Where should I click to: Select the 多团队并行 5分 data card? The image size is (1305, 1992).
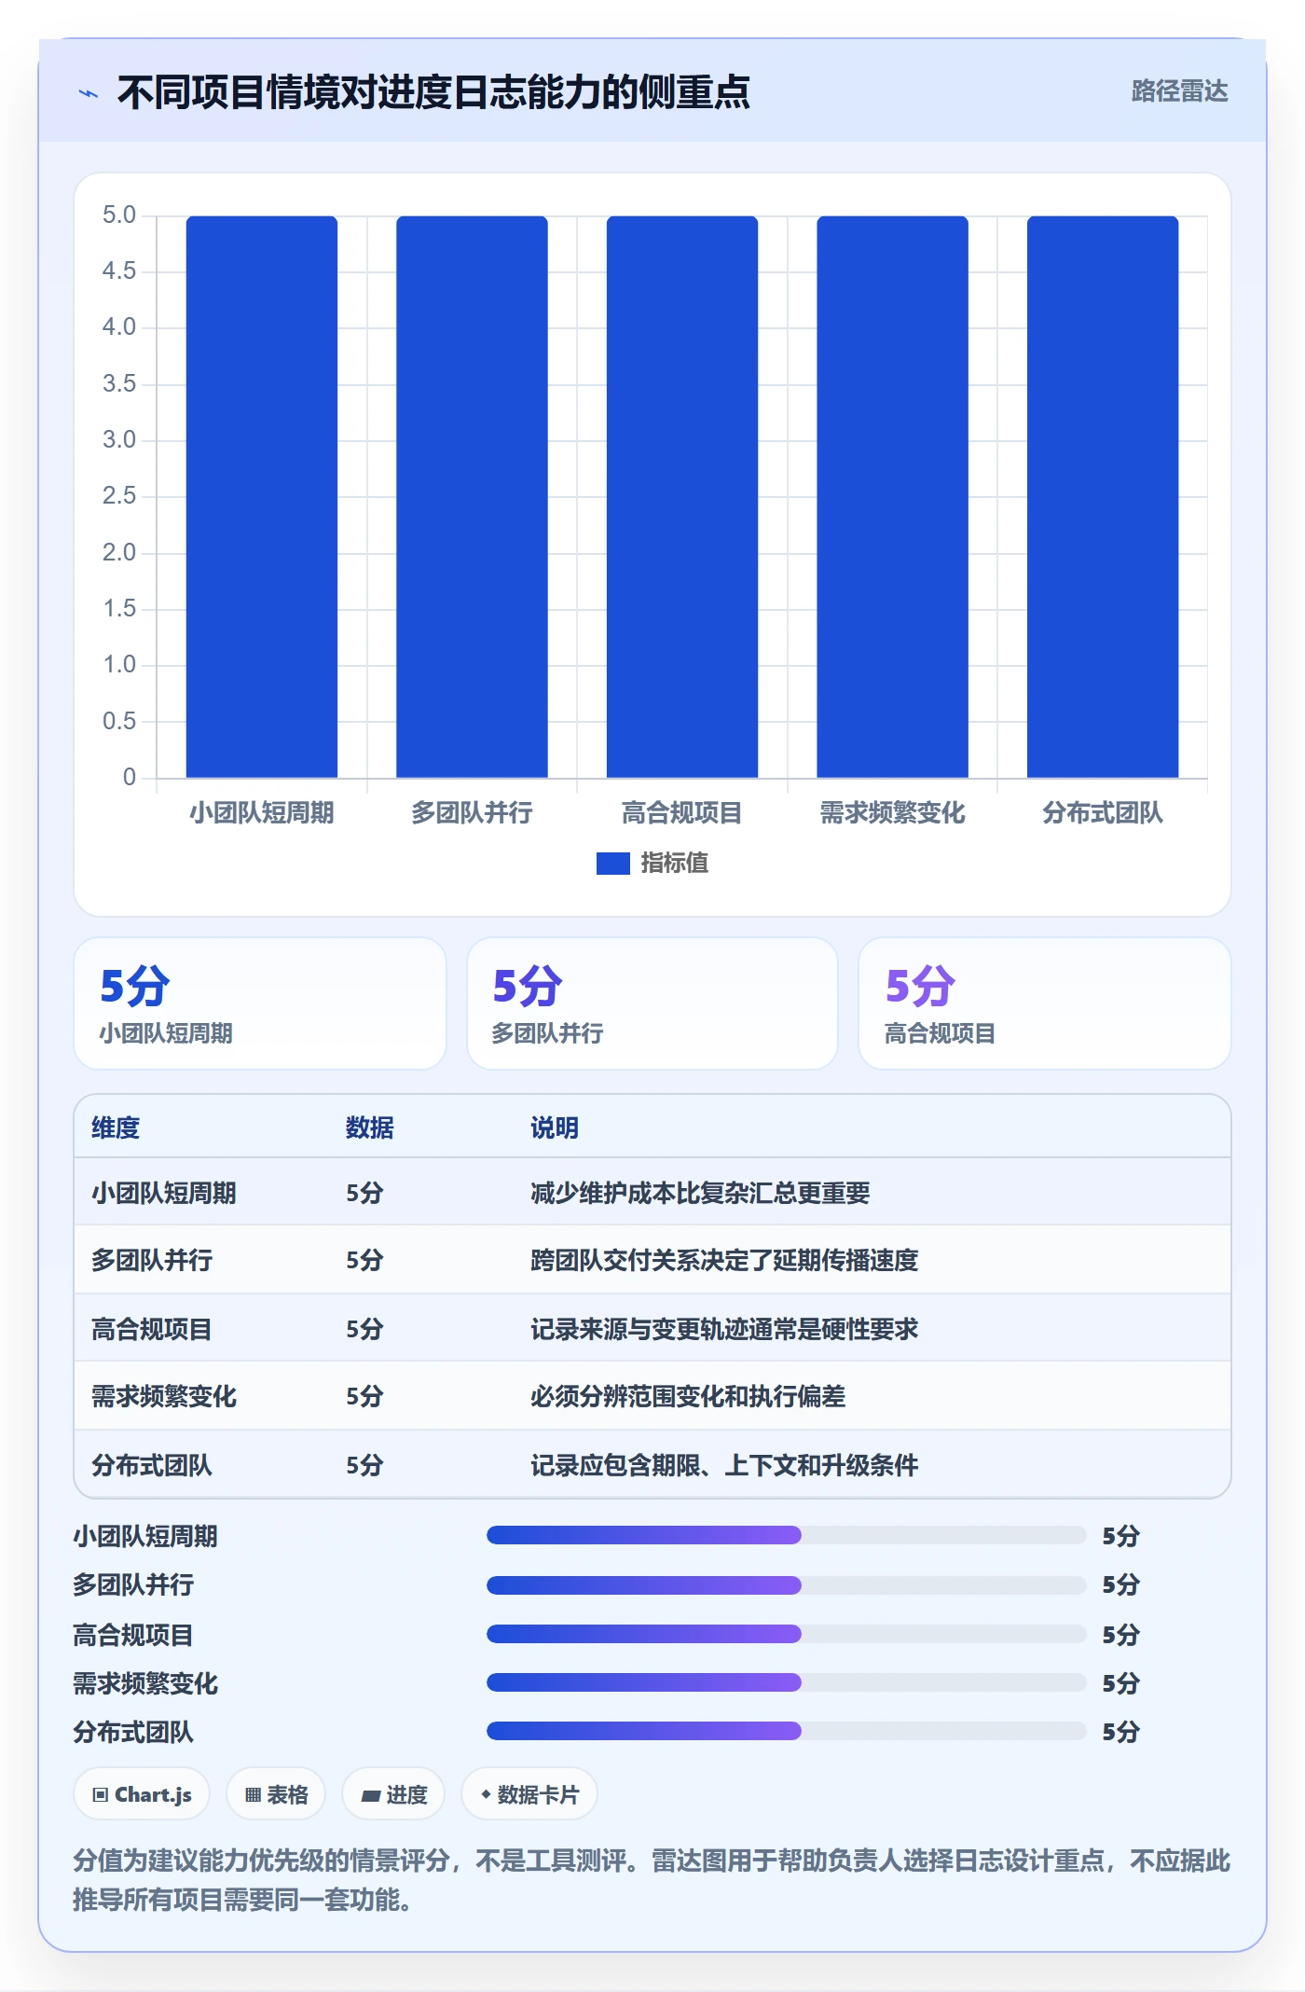pos(652,1003)
